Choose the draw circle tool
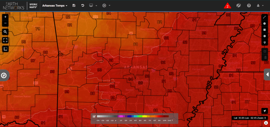 point(265,36)
